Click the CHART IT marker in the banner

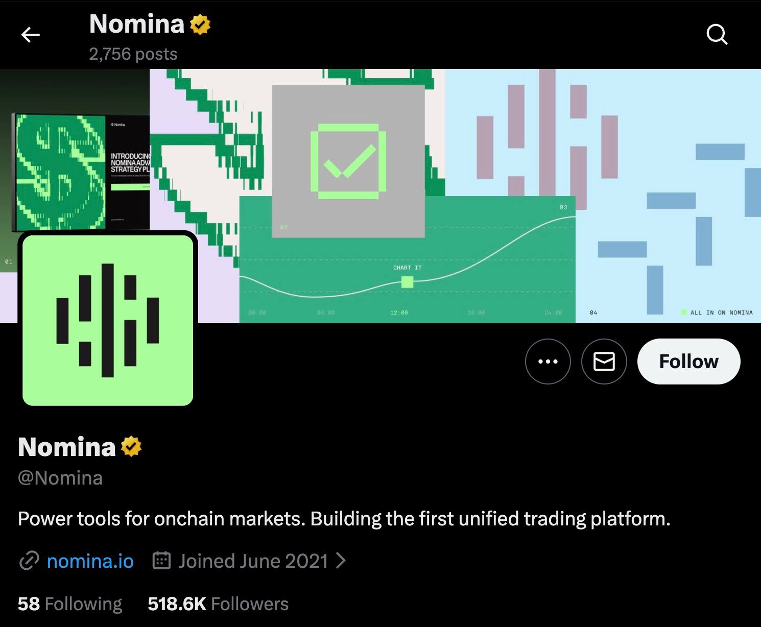[407, 281]
